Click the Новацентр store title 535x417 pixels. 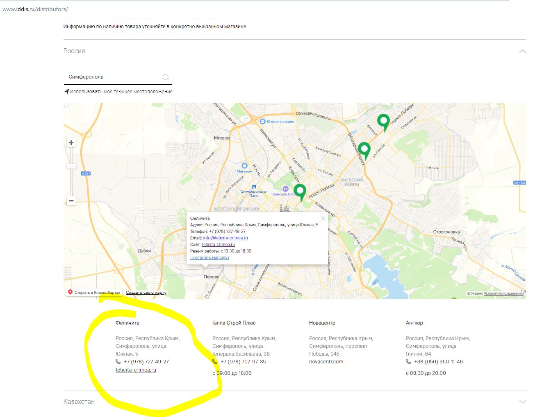[322, 323]
